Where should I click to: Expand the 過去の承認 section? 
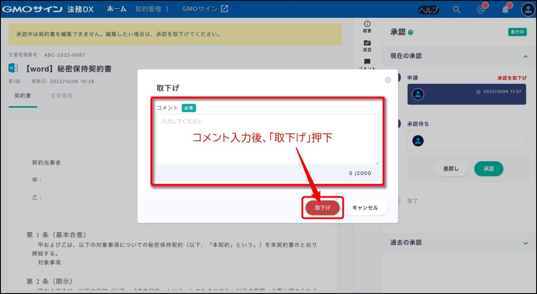point(526,243)
